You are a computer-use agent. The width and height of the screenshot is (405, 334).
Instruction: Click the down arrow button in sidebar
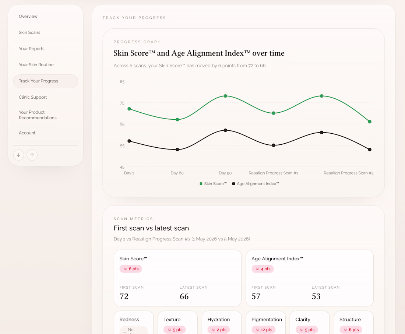(x=19, y=155)
